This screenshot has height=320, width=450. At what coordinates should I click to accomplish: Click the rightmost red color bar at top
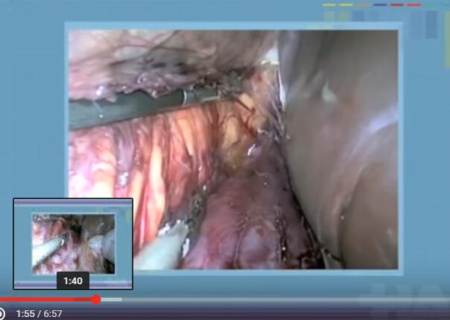[x=414, y=4]
